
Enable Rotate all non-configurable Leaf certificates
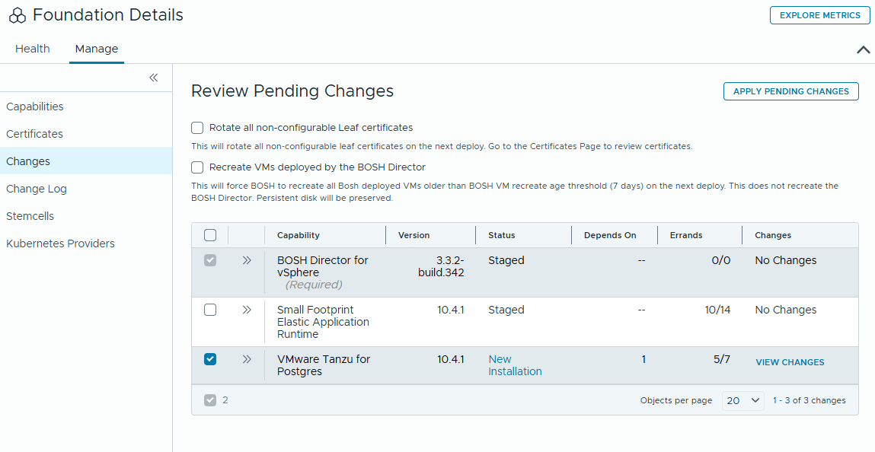click(197, 128)
